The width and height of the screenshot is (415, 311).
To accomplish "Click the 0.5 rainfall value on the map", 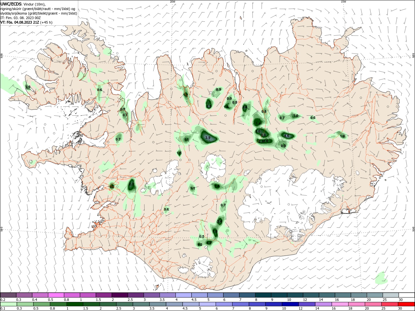I will tap(202, 236).
